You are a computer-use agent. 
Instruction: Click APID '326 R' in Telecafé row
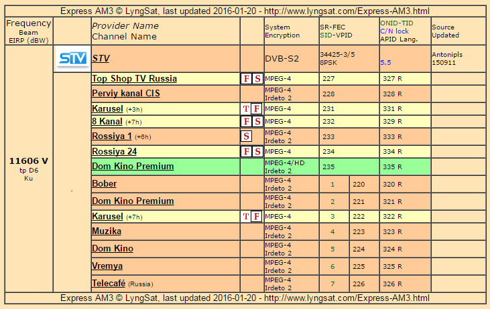coord(393,284)
